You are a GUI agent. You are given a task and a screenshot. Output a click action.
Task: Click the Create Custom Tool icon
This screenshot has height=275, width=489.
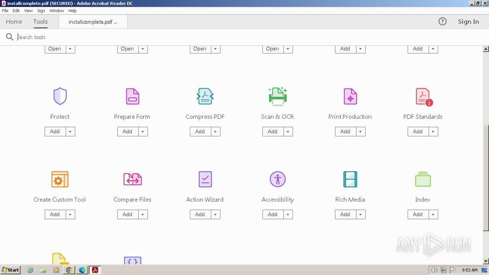[x=60, y=179]
